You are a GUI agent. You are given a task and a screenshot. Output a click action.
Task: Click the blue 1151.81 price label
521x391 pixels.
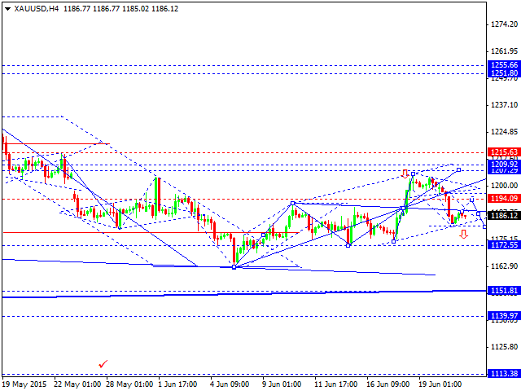pos(504,291)
